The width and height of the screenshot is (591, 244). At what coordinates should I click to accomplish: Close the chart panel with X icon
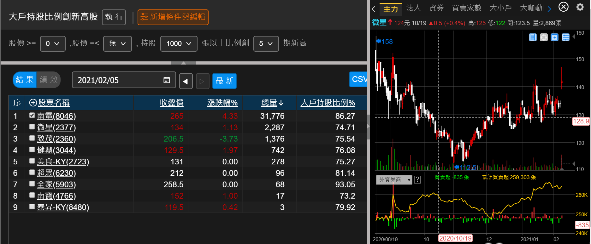[x=563, y=7]
